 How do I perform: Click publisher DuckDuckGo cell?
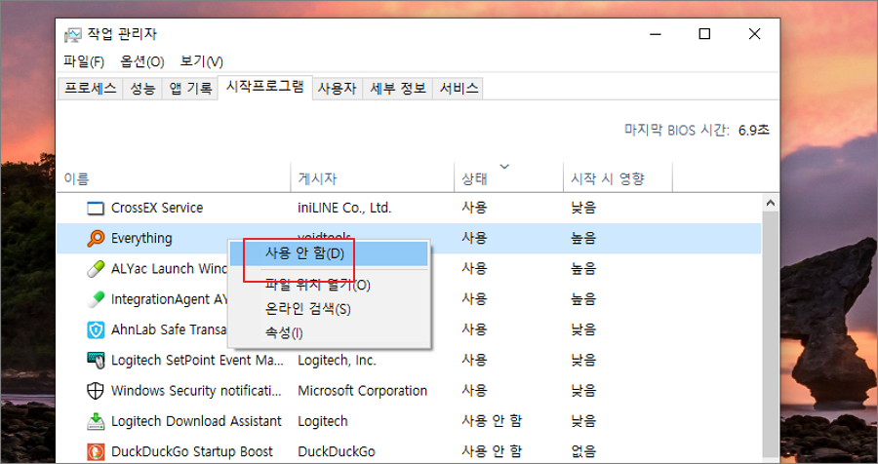[x=337, y=451]
